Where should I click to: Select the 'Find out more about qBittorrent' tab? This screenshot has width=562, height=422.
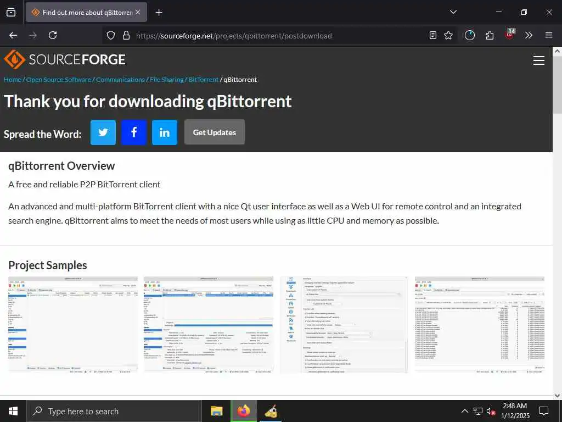[x=86, y=12]
